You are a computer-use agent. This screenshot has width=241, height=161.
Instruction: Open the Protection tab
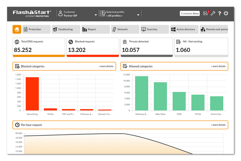pos(36,29)
